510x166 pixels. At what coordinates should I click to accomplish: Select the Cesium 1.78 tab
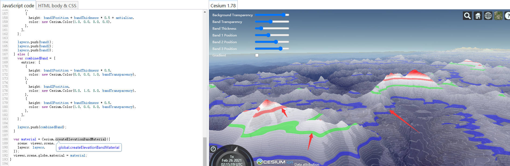(x=223, y=5)
